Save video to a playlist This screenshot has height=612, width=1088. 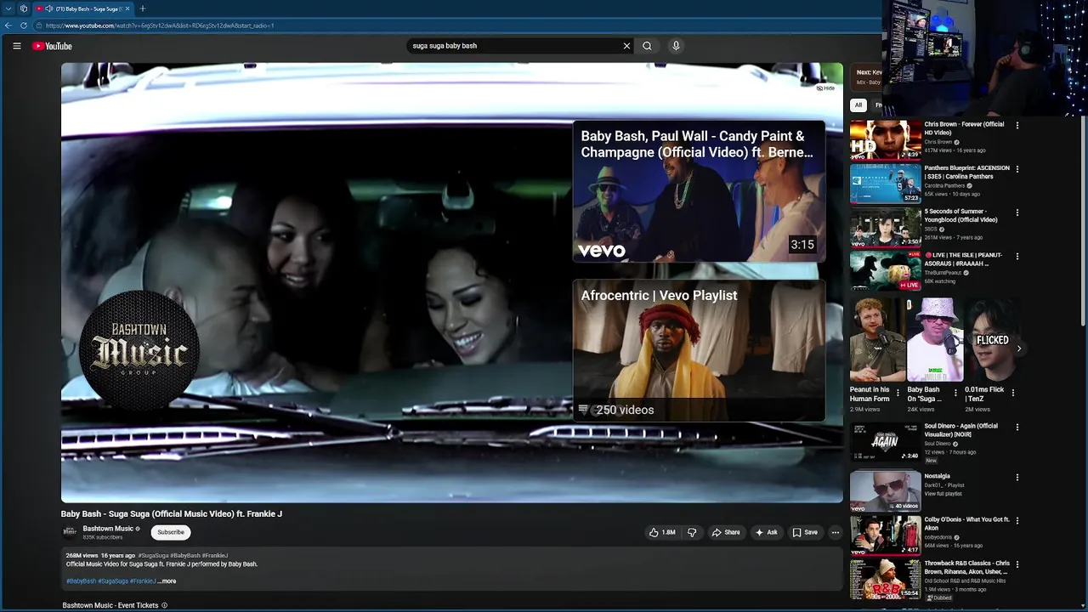pyautogui.click(x=805, y=532)
